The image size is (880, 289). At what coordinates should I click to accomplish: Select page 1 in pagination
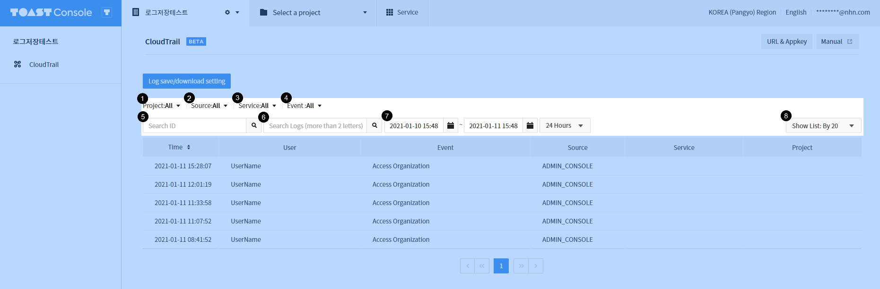tap(501, 266)
